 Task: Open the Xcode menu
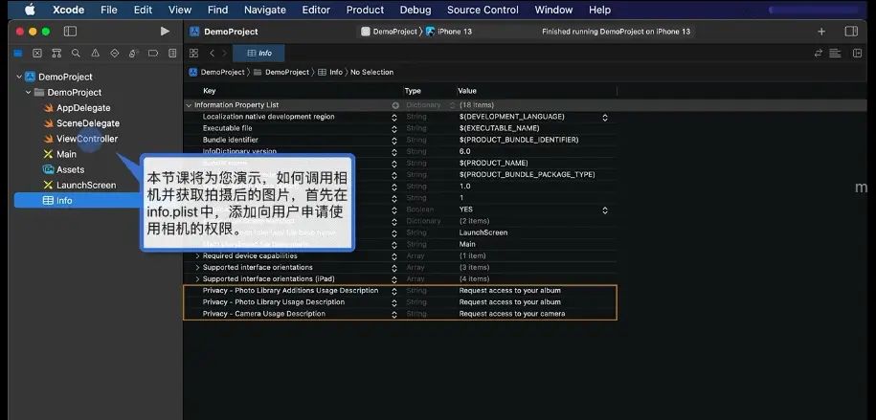tap(69, 10)
